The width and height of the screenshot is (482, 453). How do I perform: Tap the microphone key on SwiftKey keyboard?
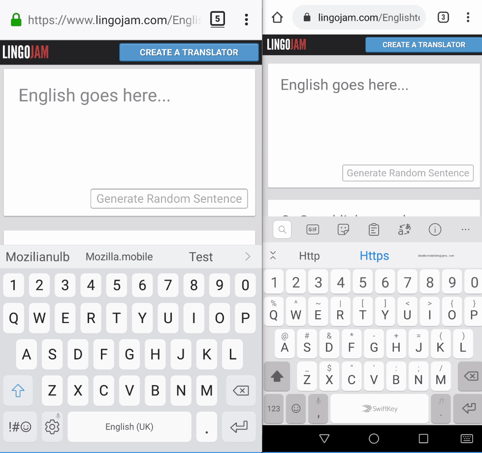318,409
